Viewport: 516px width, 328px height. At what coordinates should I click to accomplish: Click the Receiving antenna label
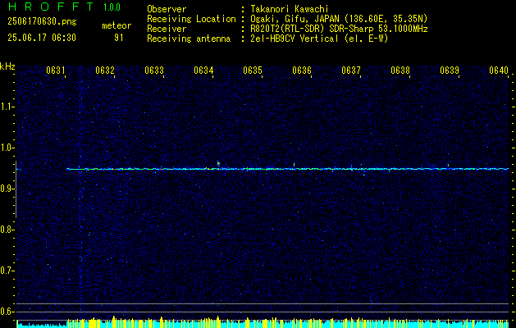tap(189, 39)
